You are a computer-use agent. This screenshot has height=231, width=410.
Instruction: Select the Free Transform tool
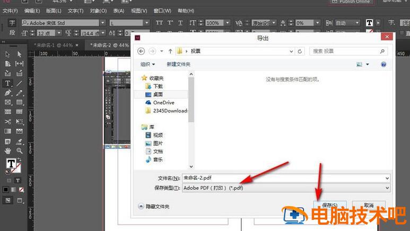pos(19,121)
